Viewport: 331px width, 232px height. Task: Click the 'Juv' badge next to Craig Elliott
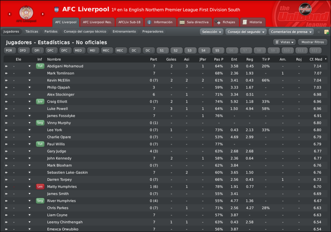click(40, 102)
